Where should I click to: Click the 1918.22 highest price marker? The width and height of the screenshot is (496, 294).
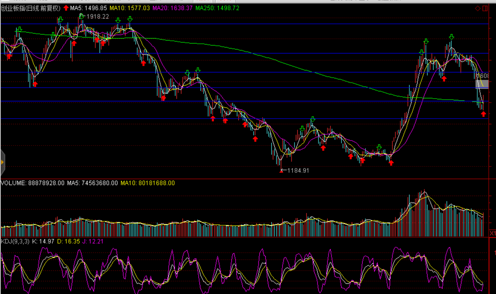tap(97, 17)
